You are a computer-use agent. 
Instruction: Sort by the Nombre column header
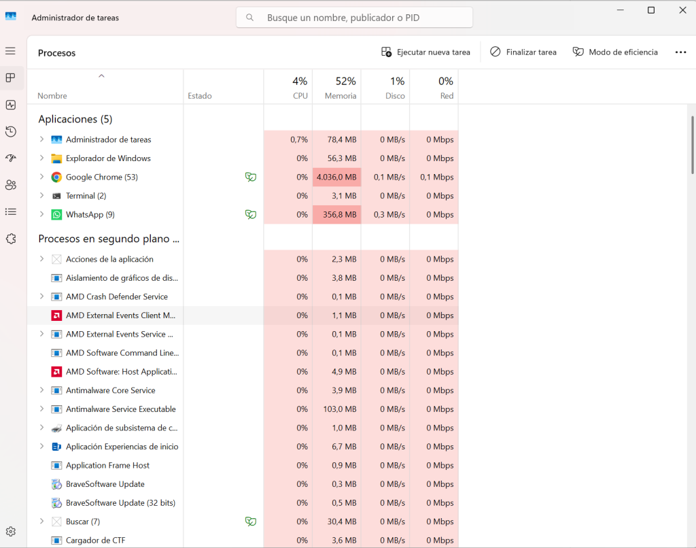pyautogui.click(x=105, y=87)
